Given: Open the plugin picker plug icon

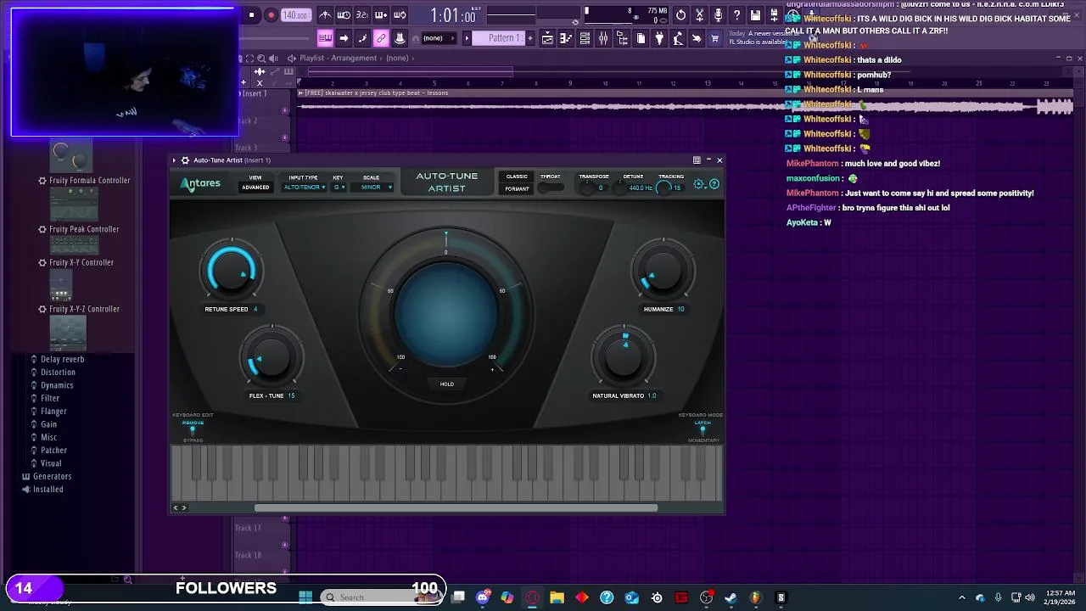Looking at the screenshot, I should [x=659, y=38].
